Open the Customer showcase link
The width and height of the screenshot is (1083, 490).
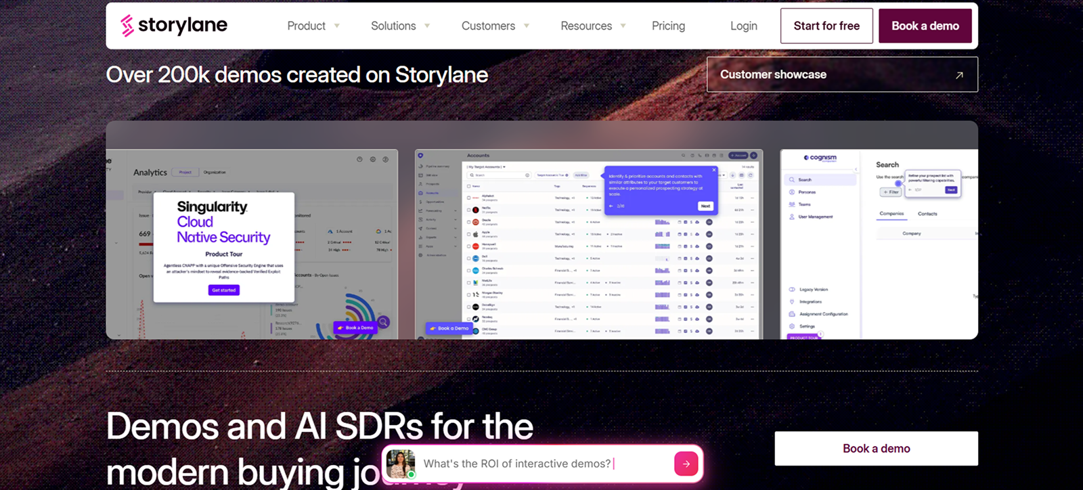click(x=842, y=74)
